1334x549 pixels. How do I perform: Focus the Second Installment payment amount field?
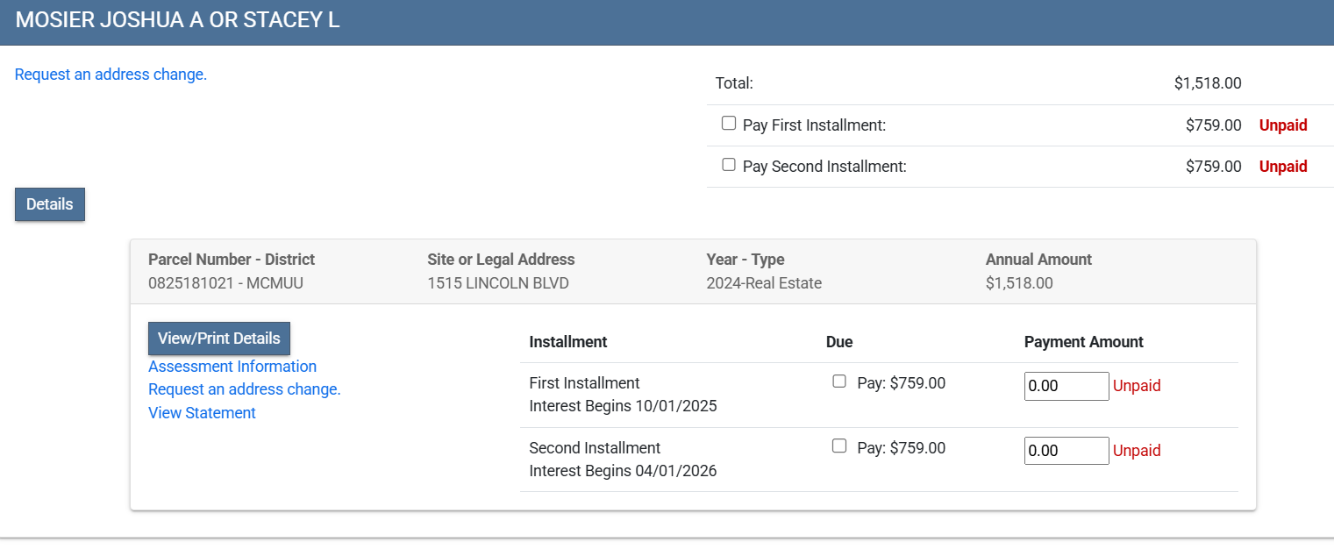point(1066,451)
